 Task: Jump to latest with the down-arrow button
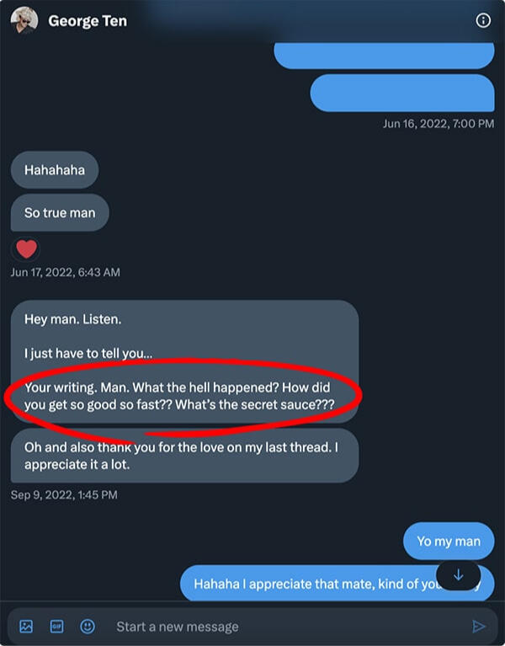tap(458, 575)
